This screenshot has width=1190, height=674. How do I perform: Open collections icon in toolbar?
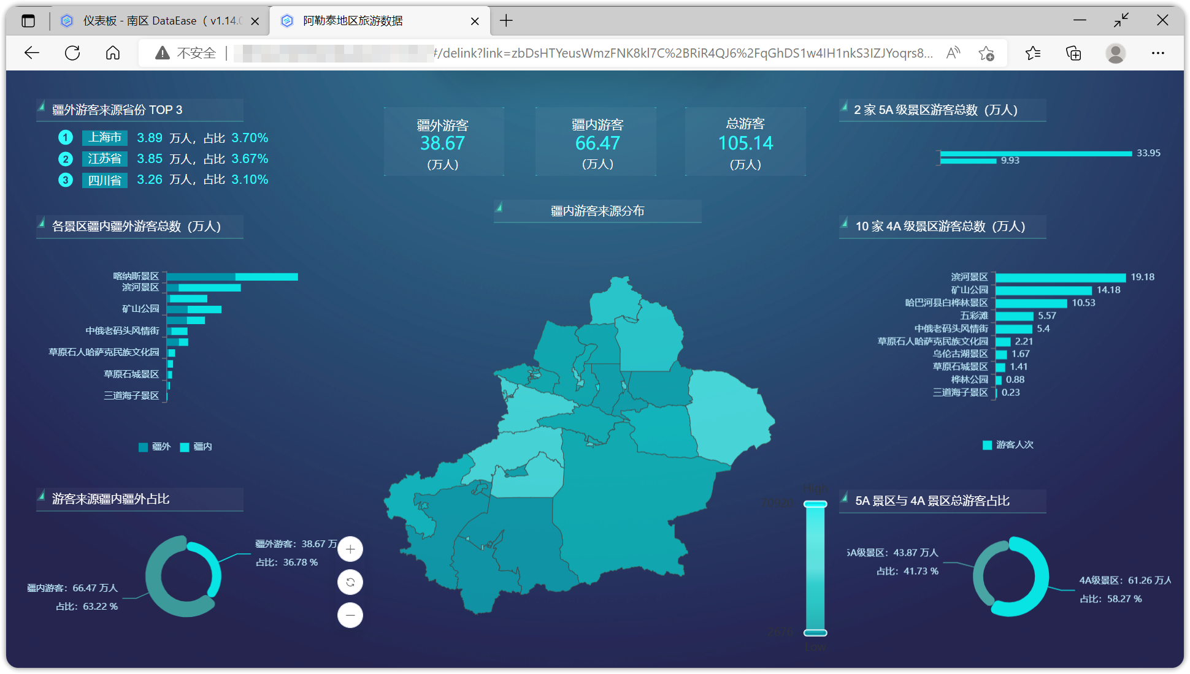[1073, 53]
